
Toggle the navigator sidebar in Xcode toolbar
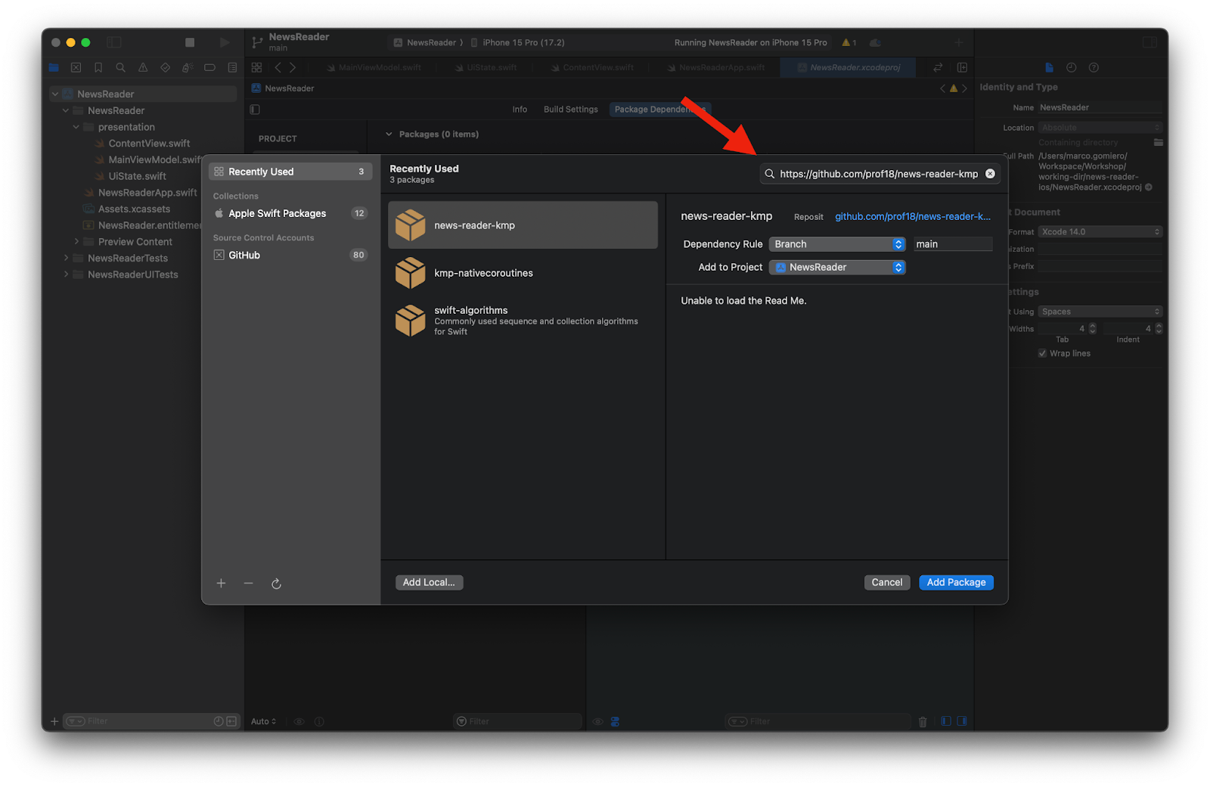pyautogui.click(x=114, y=42)
